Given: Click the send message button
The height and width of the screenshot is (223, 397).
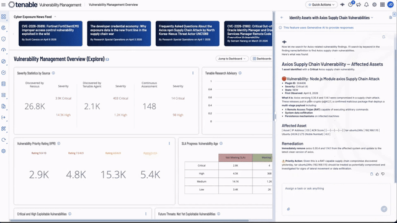Looking at the screenshot, I should (384, 209).
